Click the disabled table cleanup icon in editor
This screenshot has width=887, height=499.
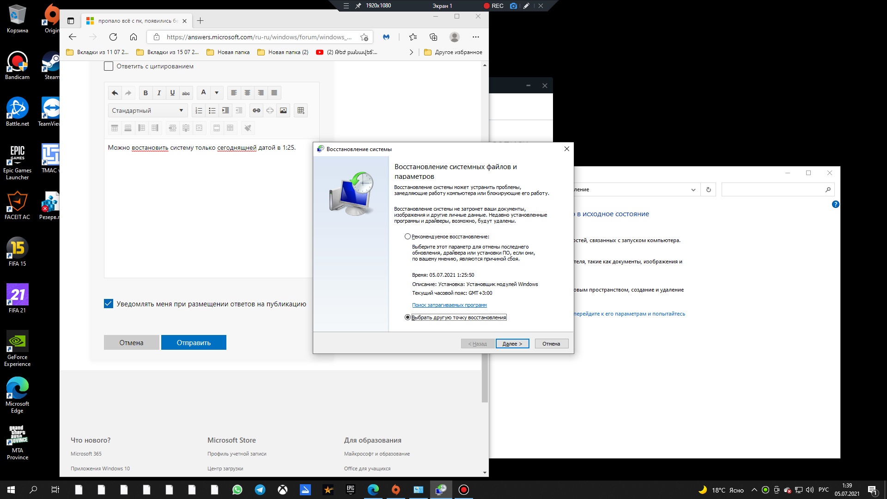click(248, 128)
